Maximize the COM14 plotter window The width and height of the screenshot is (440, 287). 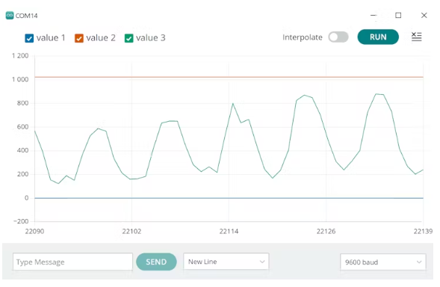coord(398,15)
